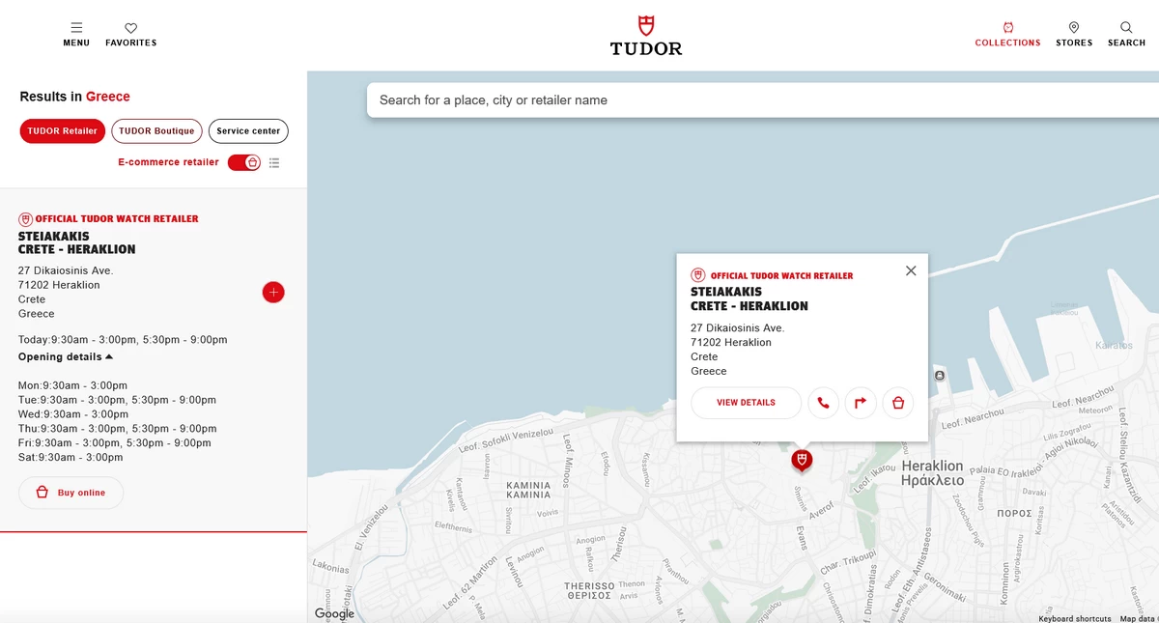
Task: Click Monday opening hours row
Action: click(x=72, y=385)
